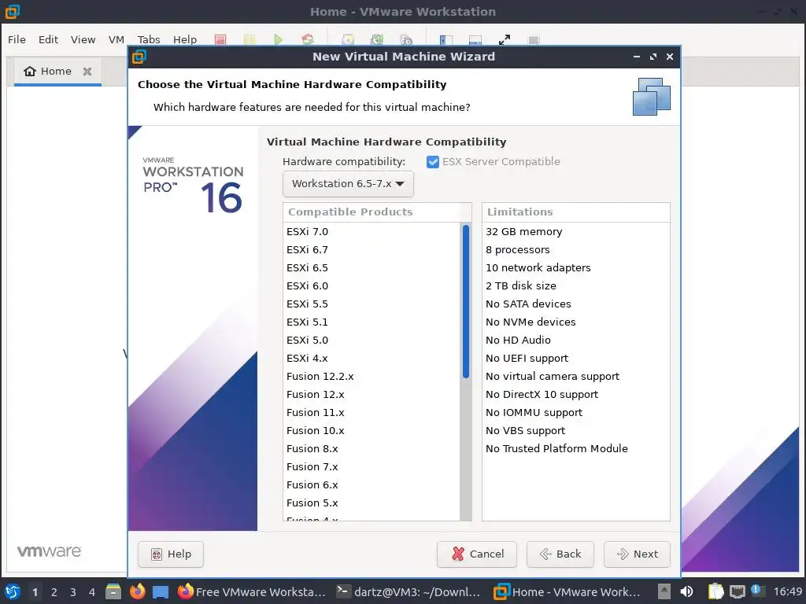Click the 32 GB memory limitation
Image resolution: width=806 pixels, height=604 pixels.
coord(523,232)
